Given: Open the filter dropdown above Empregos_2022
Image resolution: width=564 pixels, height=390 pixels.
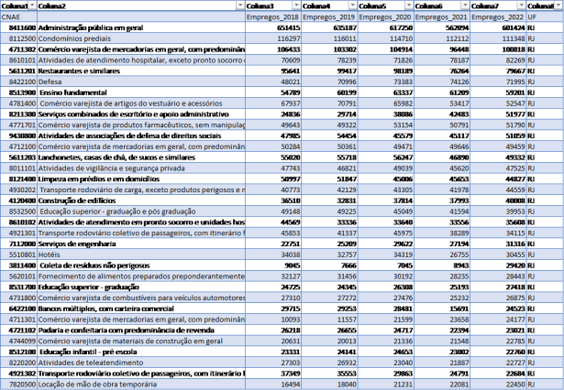Looking at the screenshot, I should (x=520, y=5).
